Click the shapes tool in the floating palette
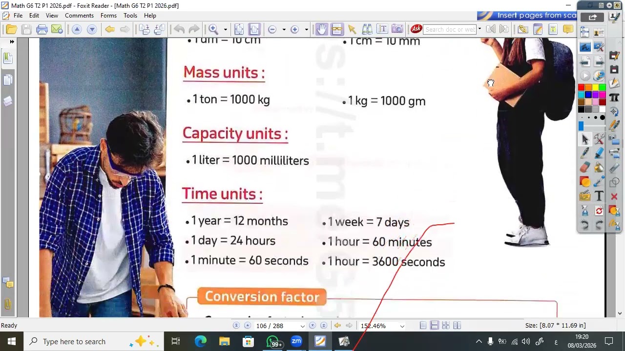The width and height of the screenshot is (625, 351). point(585,182)
